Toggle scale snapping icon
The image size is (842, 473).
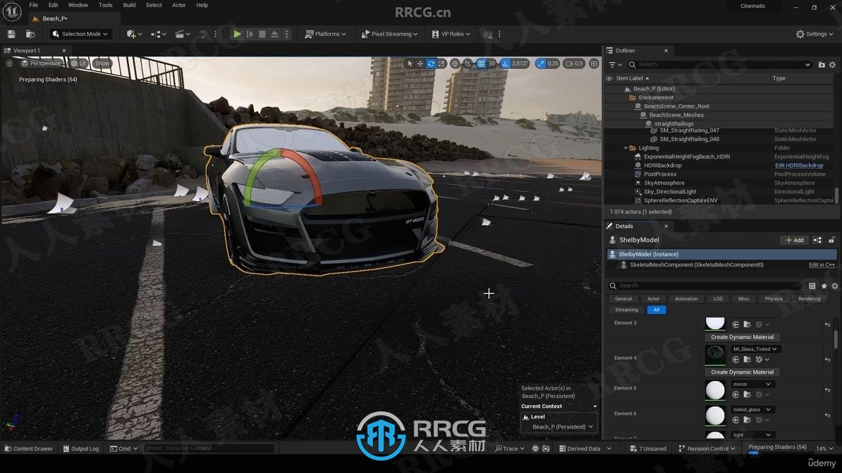pyautogui.click(x=541, y=64)
